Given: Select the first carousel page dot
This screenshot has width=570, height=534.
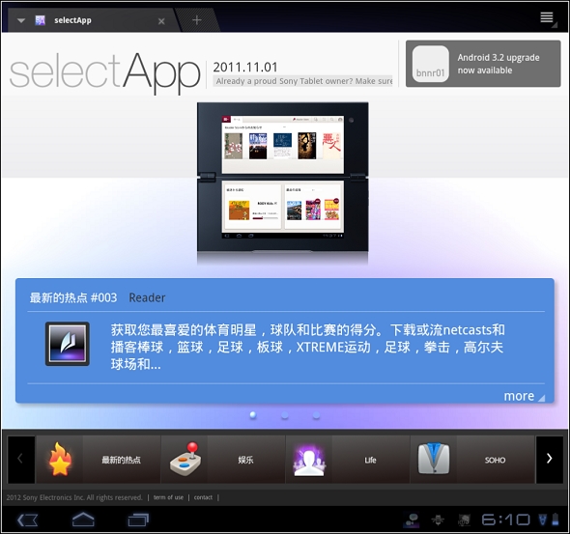Looking at the screenshot, I should click(253, 415).
